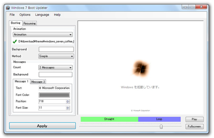Open the Help menu
The width and height of the screenshot is (214, 138).
coord(57,15)
